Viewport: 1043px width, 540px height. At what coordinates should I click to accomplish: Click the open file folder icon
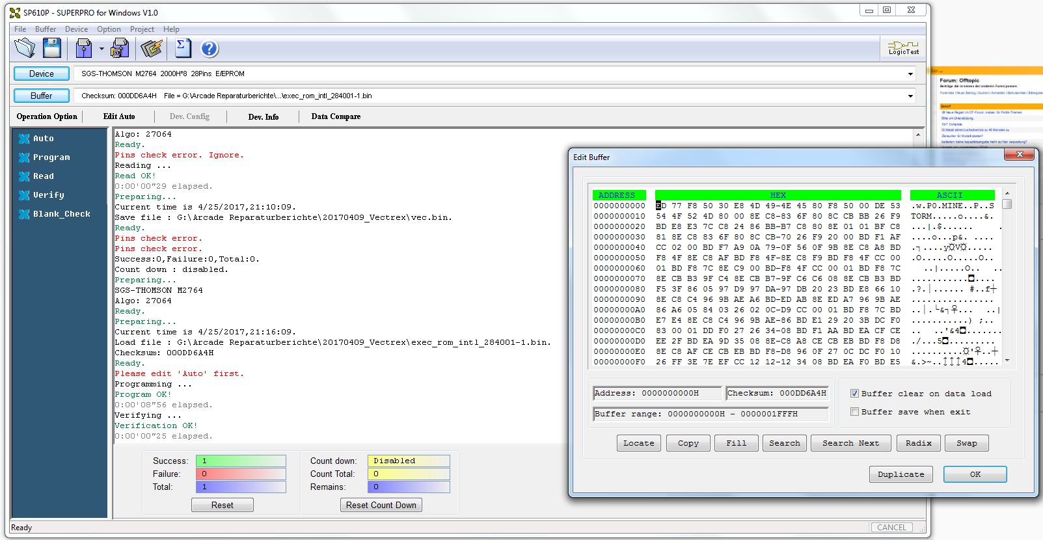[25, 48]
